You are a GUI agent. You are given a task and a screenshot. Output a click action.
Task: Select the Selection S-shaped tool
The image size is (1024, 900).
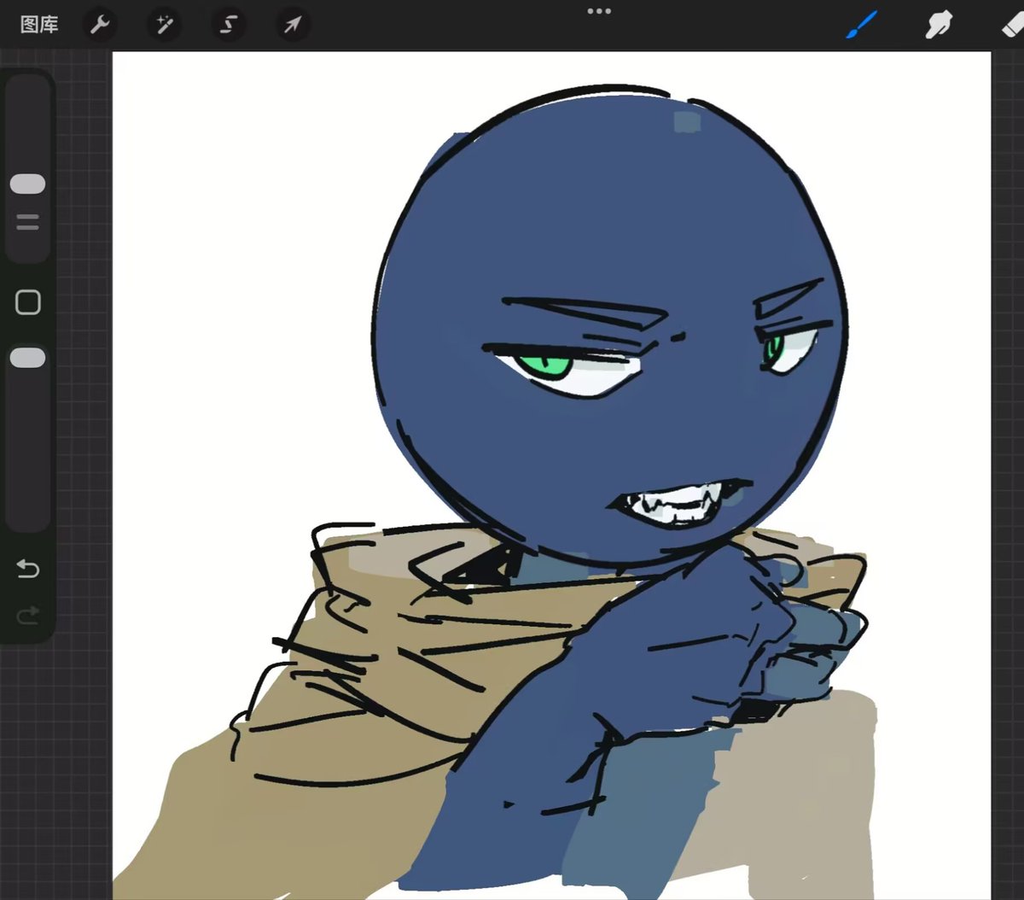coord(228,25)
